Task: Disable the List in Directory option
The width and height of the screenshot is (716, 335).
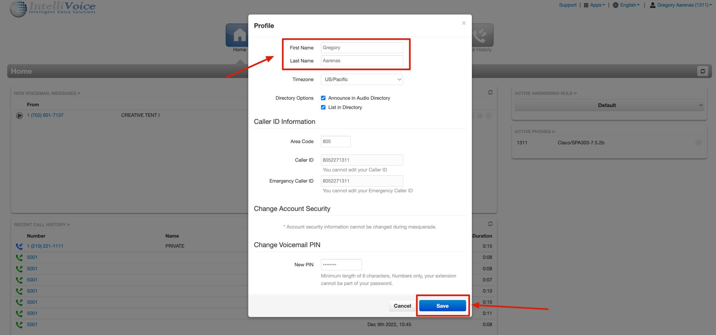Action: (x=323, y=107)
